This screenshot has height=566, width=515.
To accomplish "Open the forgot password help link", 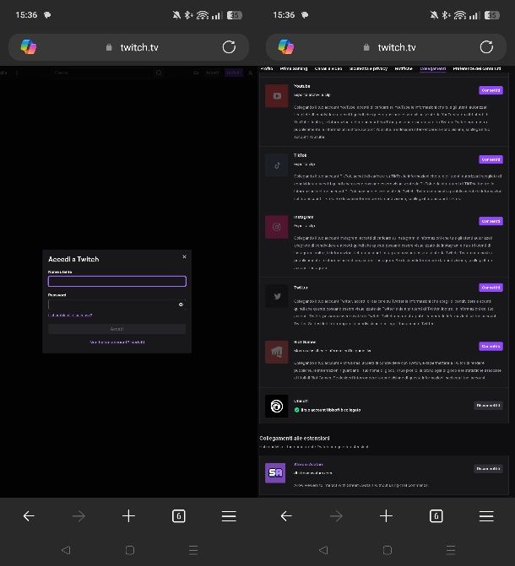I will tap(70, 315).
